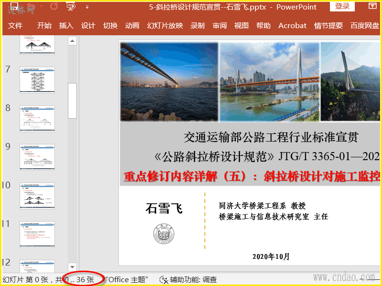The image size is (382, 286).
Task: Open the Acrobat ribbon tab
Action: (x=292, y=26)
